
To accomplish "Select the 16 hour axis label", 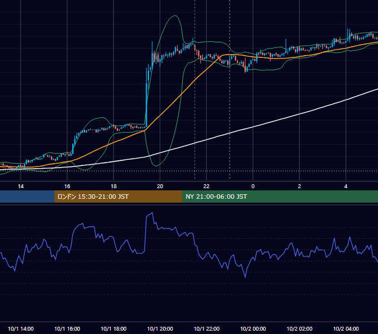I will tap(67, 186).
